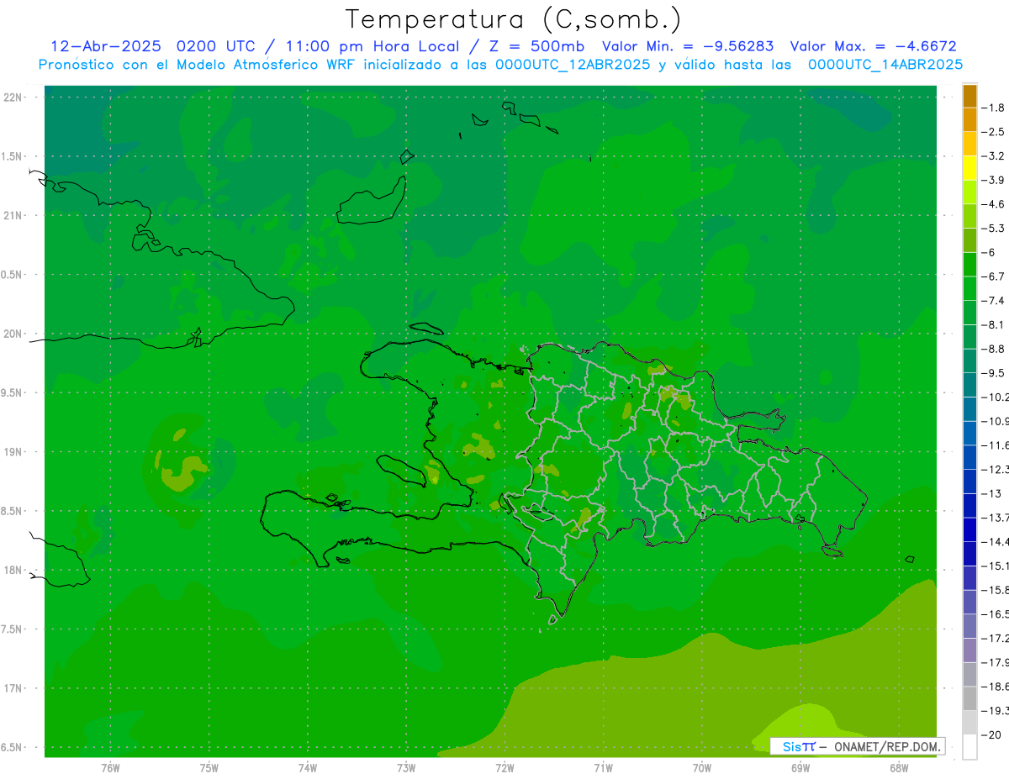Click the "-9.5" colorbar label
This screenshot has height=779, width=1009.
click(994, 373)
